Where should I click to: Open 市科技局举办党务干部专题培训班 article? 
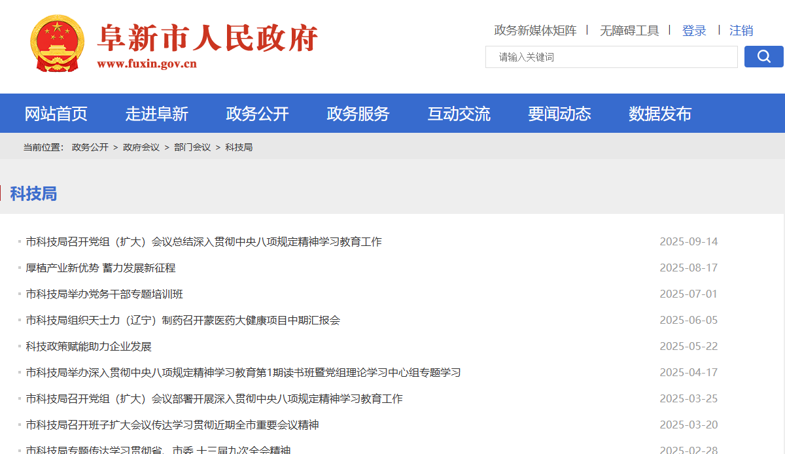pos(105,294)
